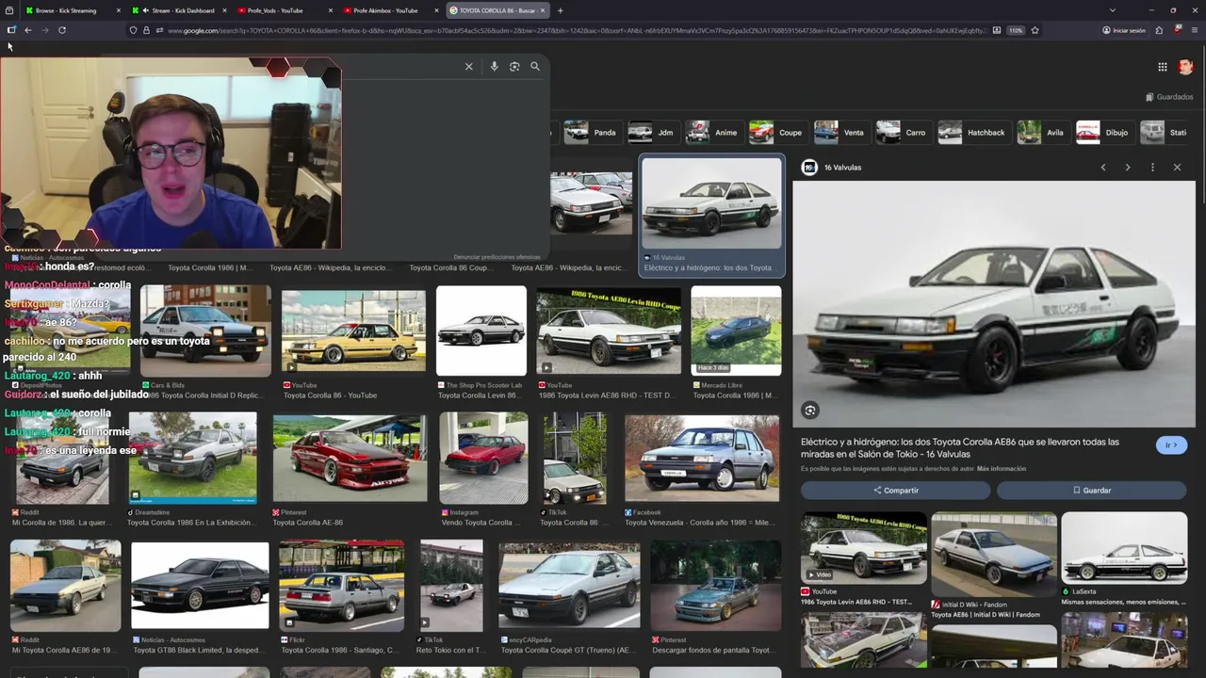Open Flickr Toyota Corolla 1986 Santiago thumbnail
Viewport: 1206px width, 678px height.
[x=342, y=586]
